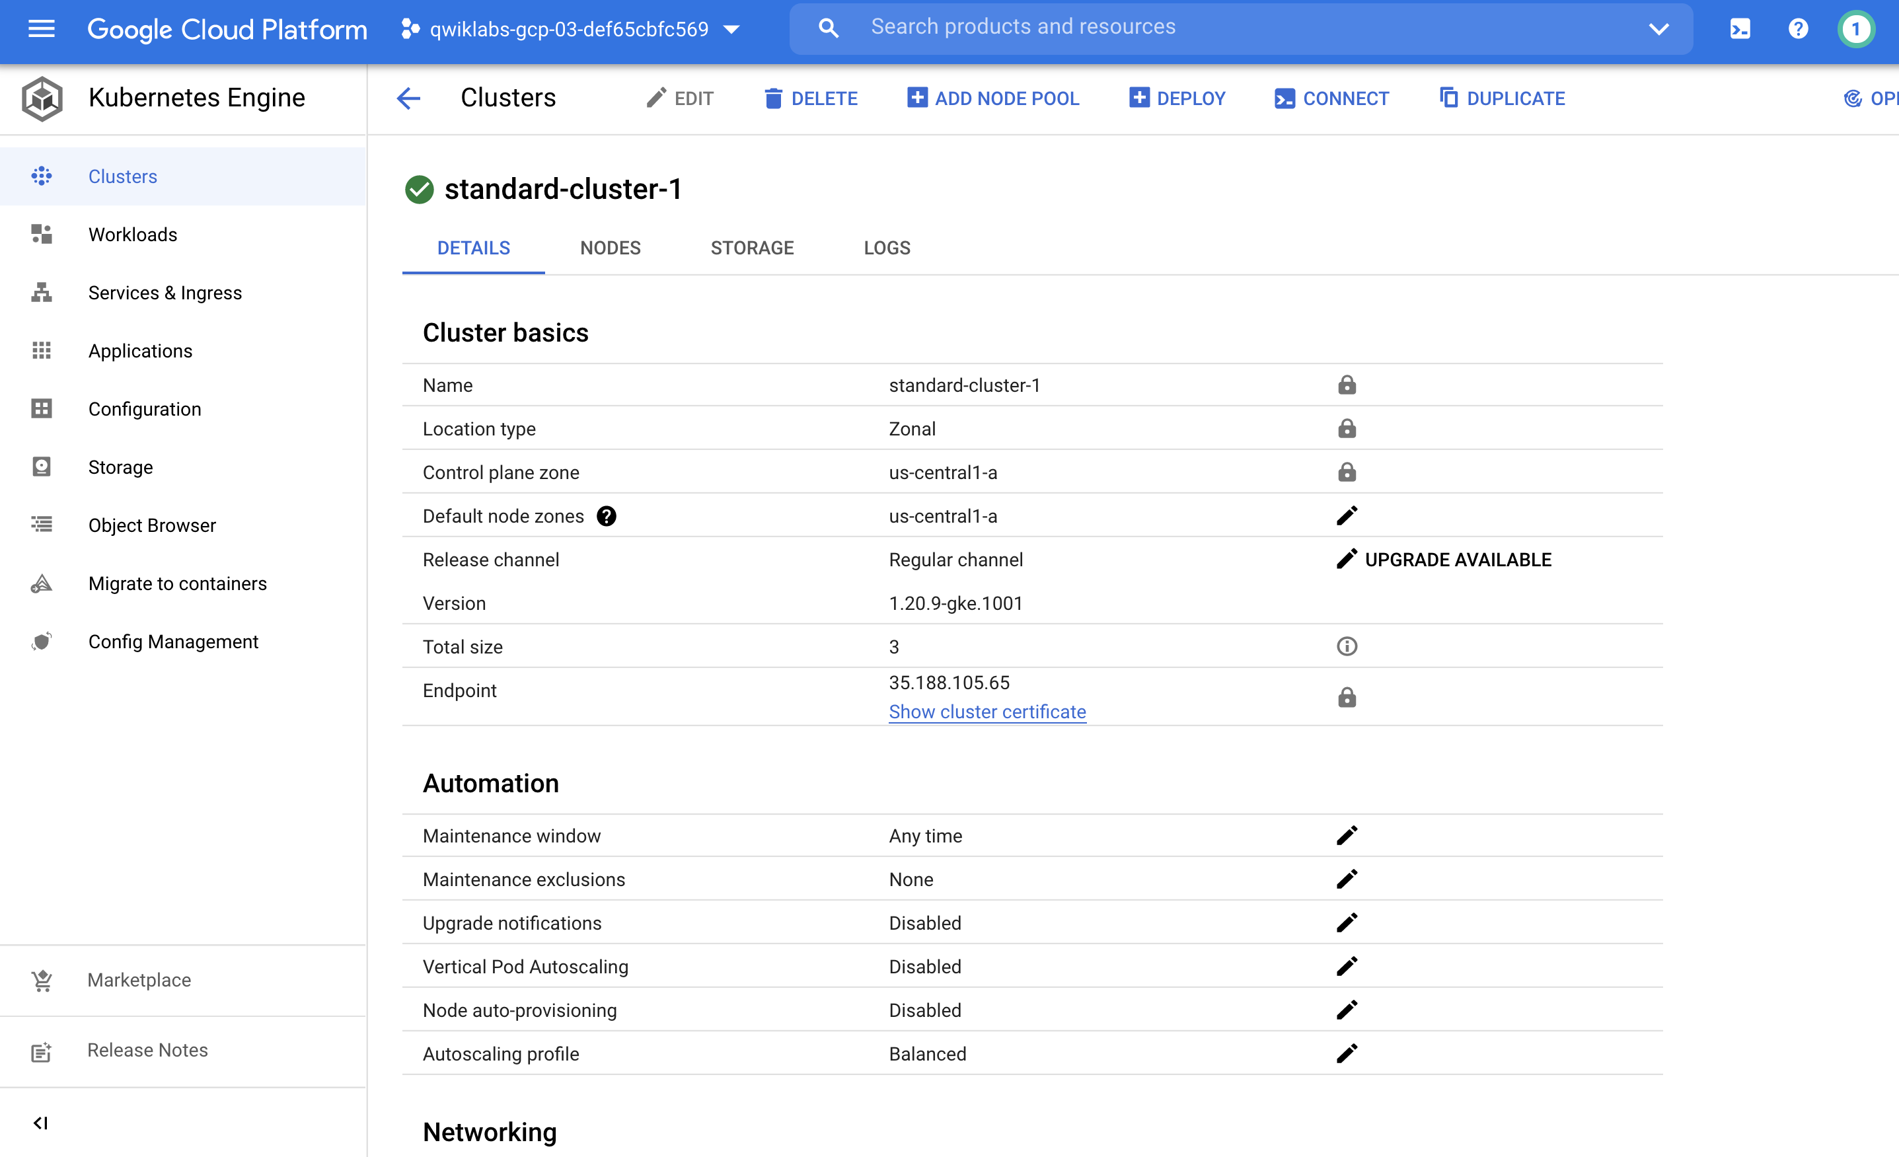Open Services & Ingress in the sidebar
Screen dimensions: 1899x1157
182,293
